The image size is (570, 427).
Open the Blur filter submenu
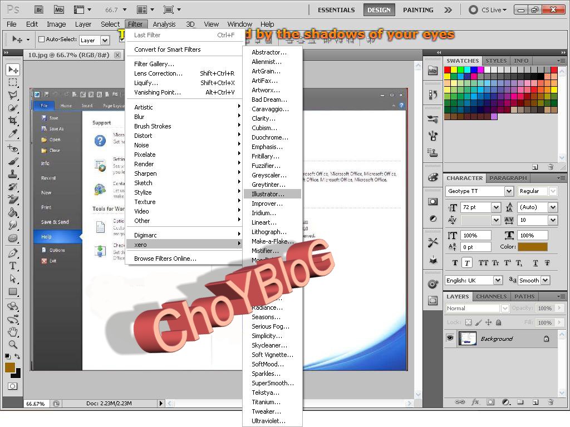(x=184, y=117)
